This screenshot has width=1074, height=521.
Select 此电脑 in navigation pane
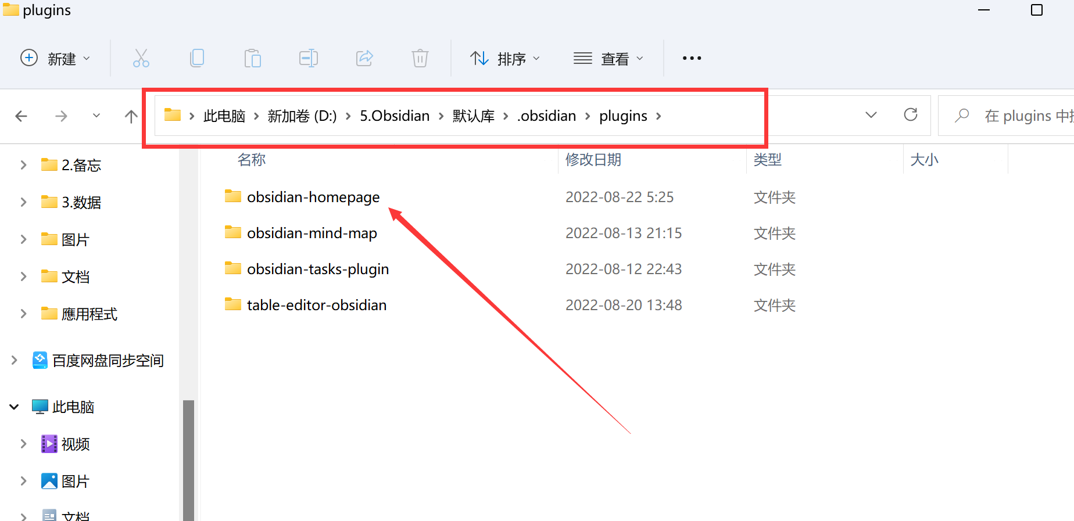(73, 407)
